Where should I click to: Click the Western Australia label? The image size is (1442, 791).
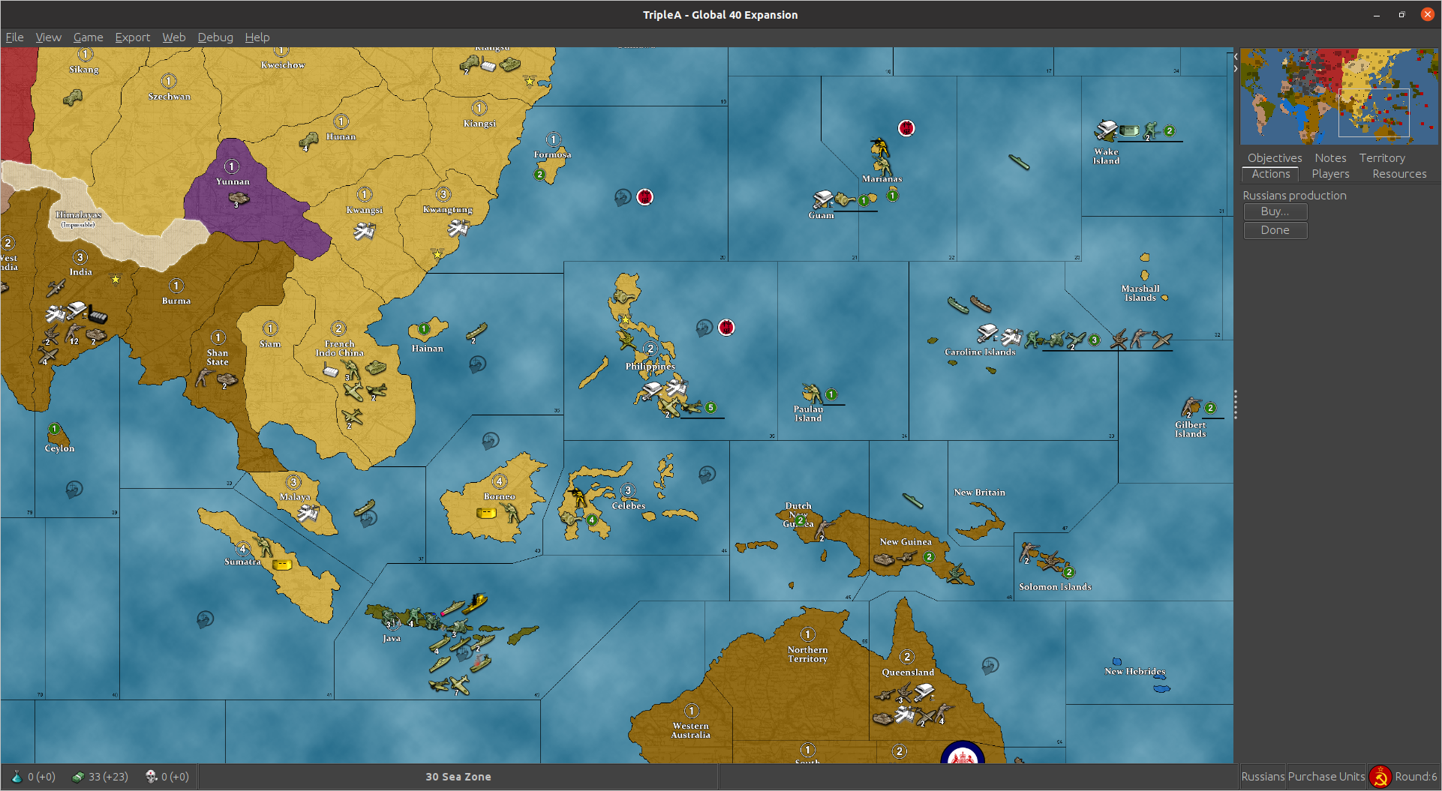[691, 730]
